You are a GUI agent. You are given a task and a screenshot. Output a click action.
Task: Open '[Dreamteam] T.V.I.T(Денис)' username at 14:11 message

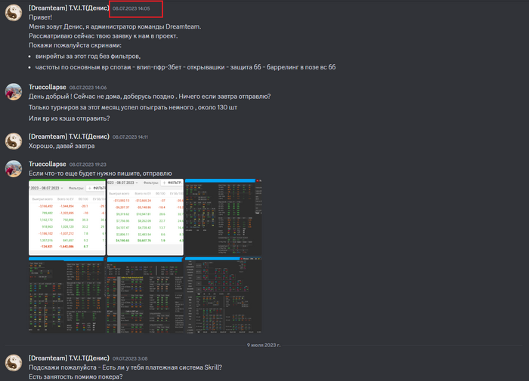tap(69, 137)
